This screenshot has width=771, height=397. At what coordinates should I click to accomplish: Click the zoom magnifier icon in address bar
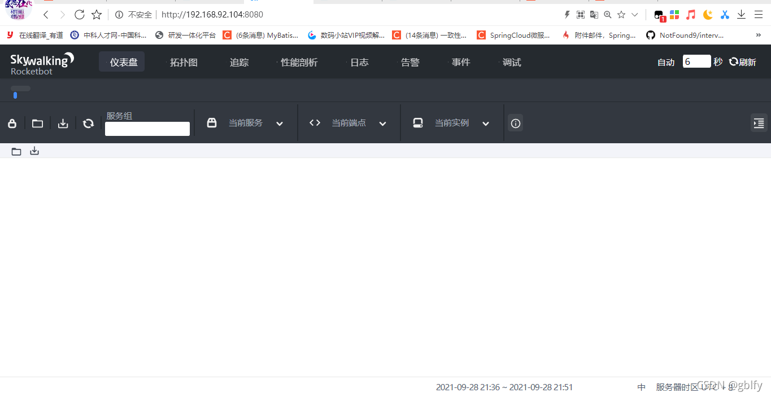[x=608, y=15]
